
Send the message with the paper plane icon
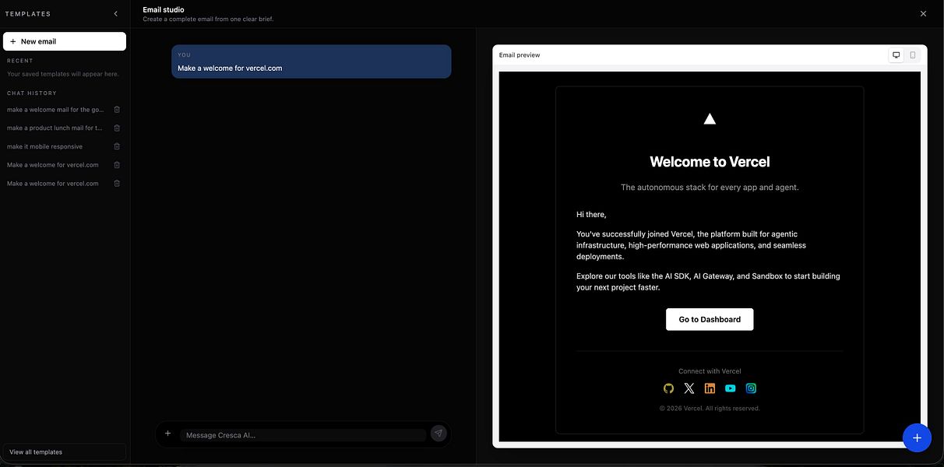pos(439,434)
